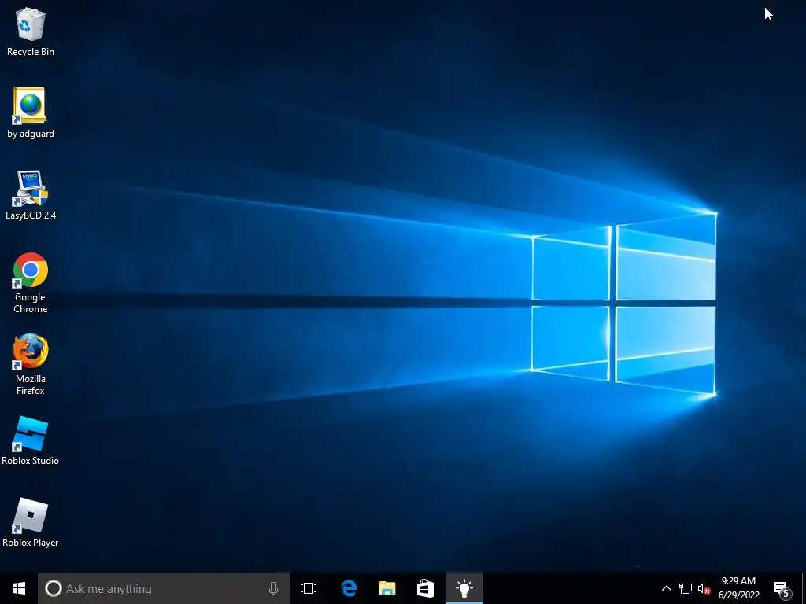The height and width of the screenshot is (604, 806).
Task: Open the lightbulb Tips app on taskbar
Action: [x=464, y=588]
